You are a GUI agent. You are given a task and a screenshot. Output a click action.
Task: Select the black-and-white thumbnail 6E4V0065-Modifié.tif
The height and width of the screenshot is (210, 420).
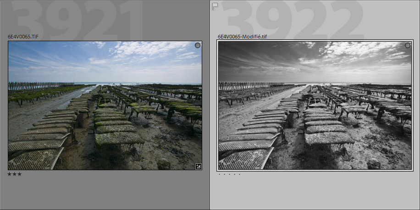point(315,106)
